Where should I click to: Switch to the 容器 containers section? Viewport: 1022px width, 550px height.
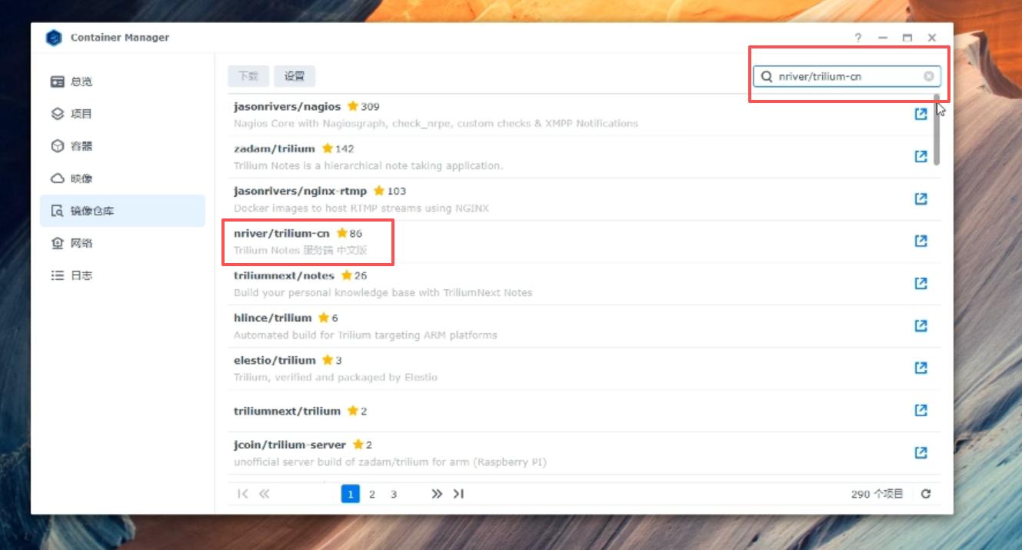click(x=81, y=146)
